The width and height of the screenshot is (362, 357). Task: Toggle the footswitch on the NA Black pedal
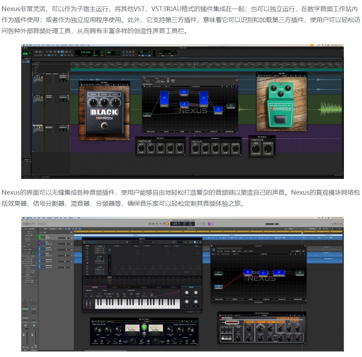tap(104, 126)
